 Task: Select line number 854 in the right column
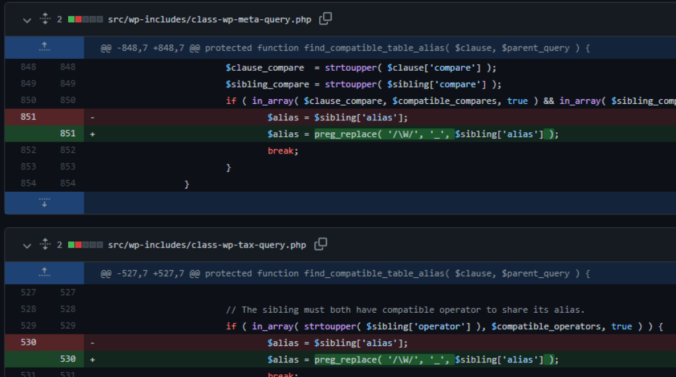click(67, 183)
